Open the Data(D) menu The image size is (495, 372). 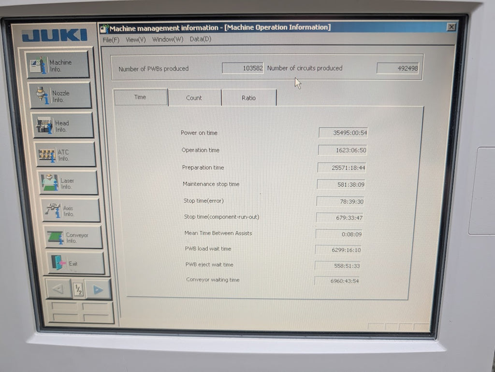(x=200, y=39)
